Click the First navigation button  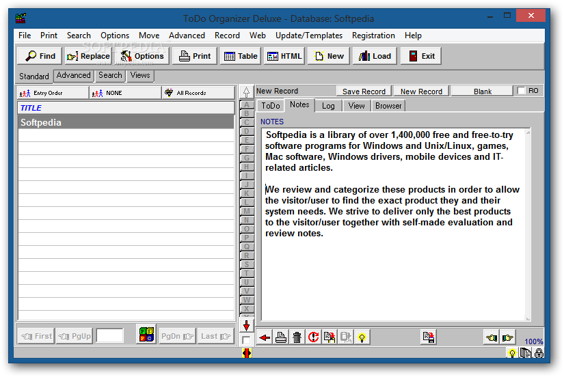click(36, 337)
